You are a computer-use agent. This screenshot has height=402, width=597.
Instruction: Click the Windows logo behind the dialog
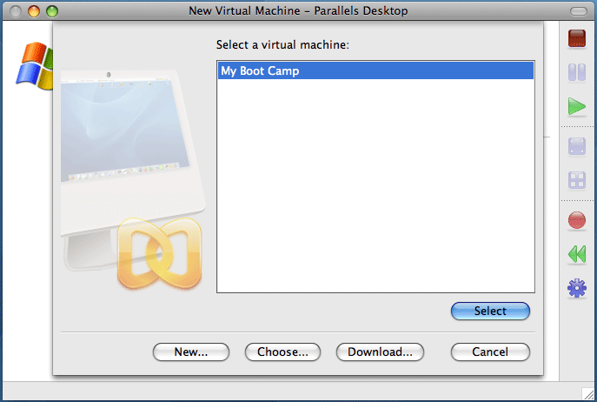(x=34, y=66)
